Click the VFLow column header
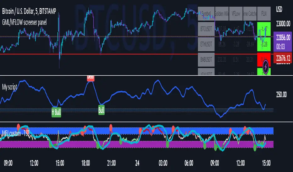The height and width of the screenshot is (172, 293). coord(236,13)
